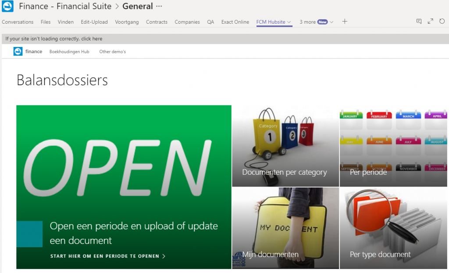
Task: Click the finance site title link
Action: pyautogui.click(x=34, y=51)
